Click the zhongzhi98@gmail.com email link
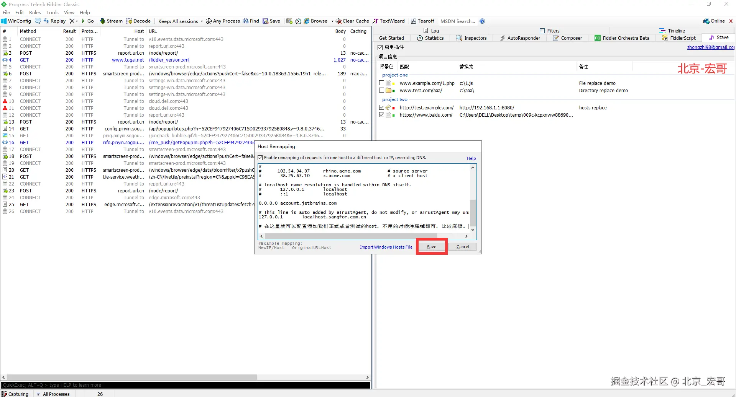Viewport: 736px width, 397px height. tap(711, 47)
